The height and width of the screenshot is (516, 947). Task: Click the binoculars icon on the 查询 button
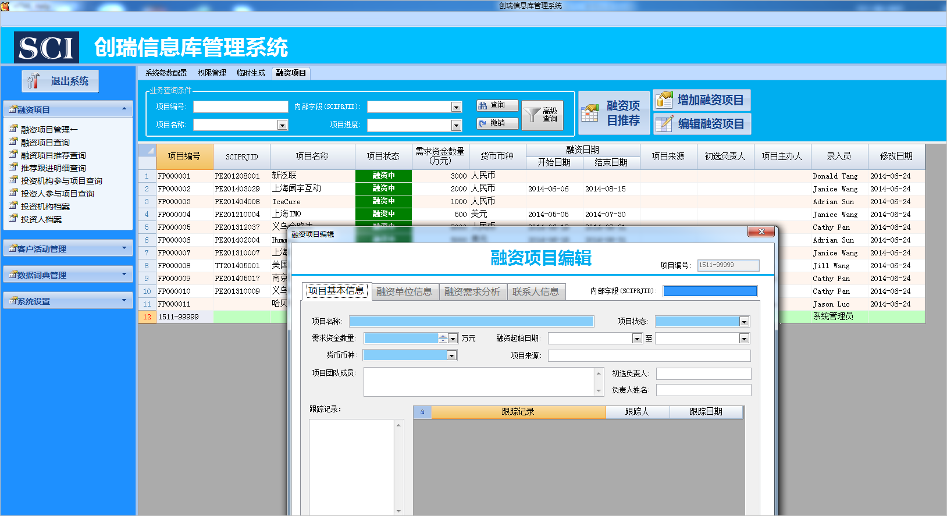click(x=482, y=105)
